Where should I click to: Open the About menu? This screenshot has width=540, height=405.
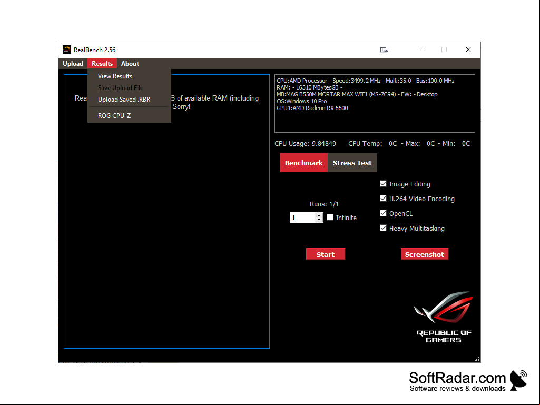point(130,64)
